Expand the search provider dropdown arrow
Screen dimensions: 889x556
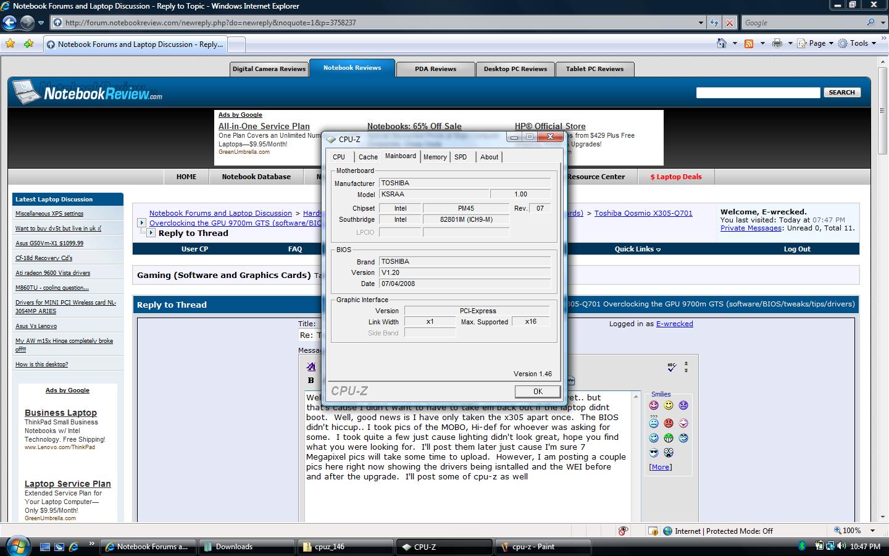[882, 23]
